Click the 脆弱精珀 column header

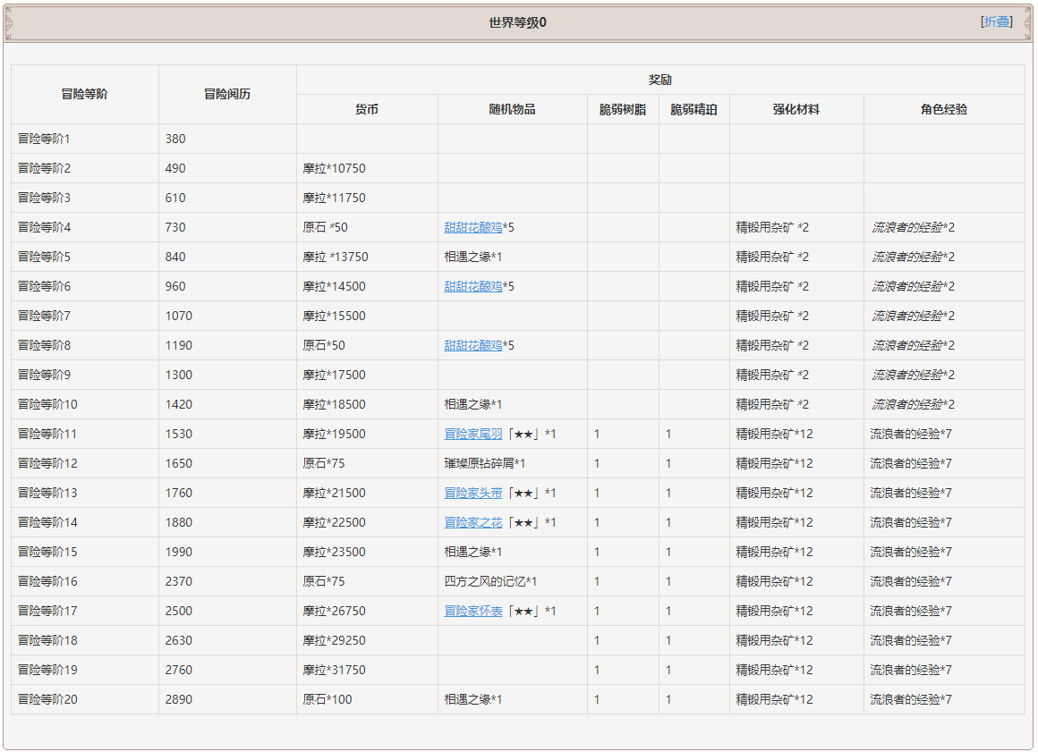pos(693,109)
